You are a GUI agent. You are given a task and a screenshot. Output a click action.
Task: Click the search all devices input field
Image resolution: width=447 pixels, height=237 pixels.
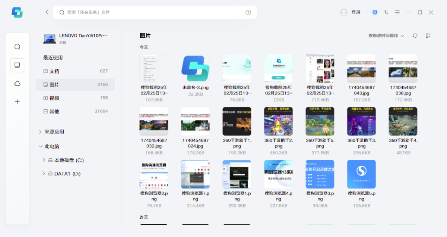[153, 12]
